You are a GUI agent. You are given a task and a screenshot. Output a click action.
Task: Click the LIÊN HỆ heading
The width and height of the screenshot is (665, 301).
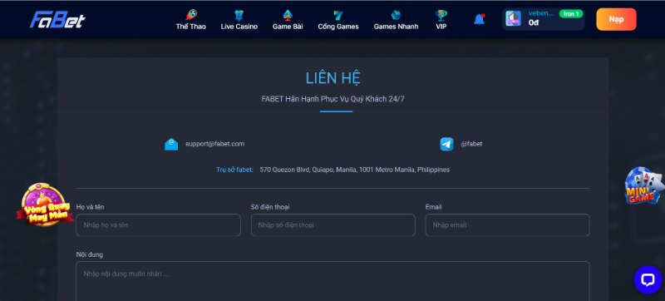(x=333, y=78)
